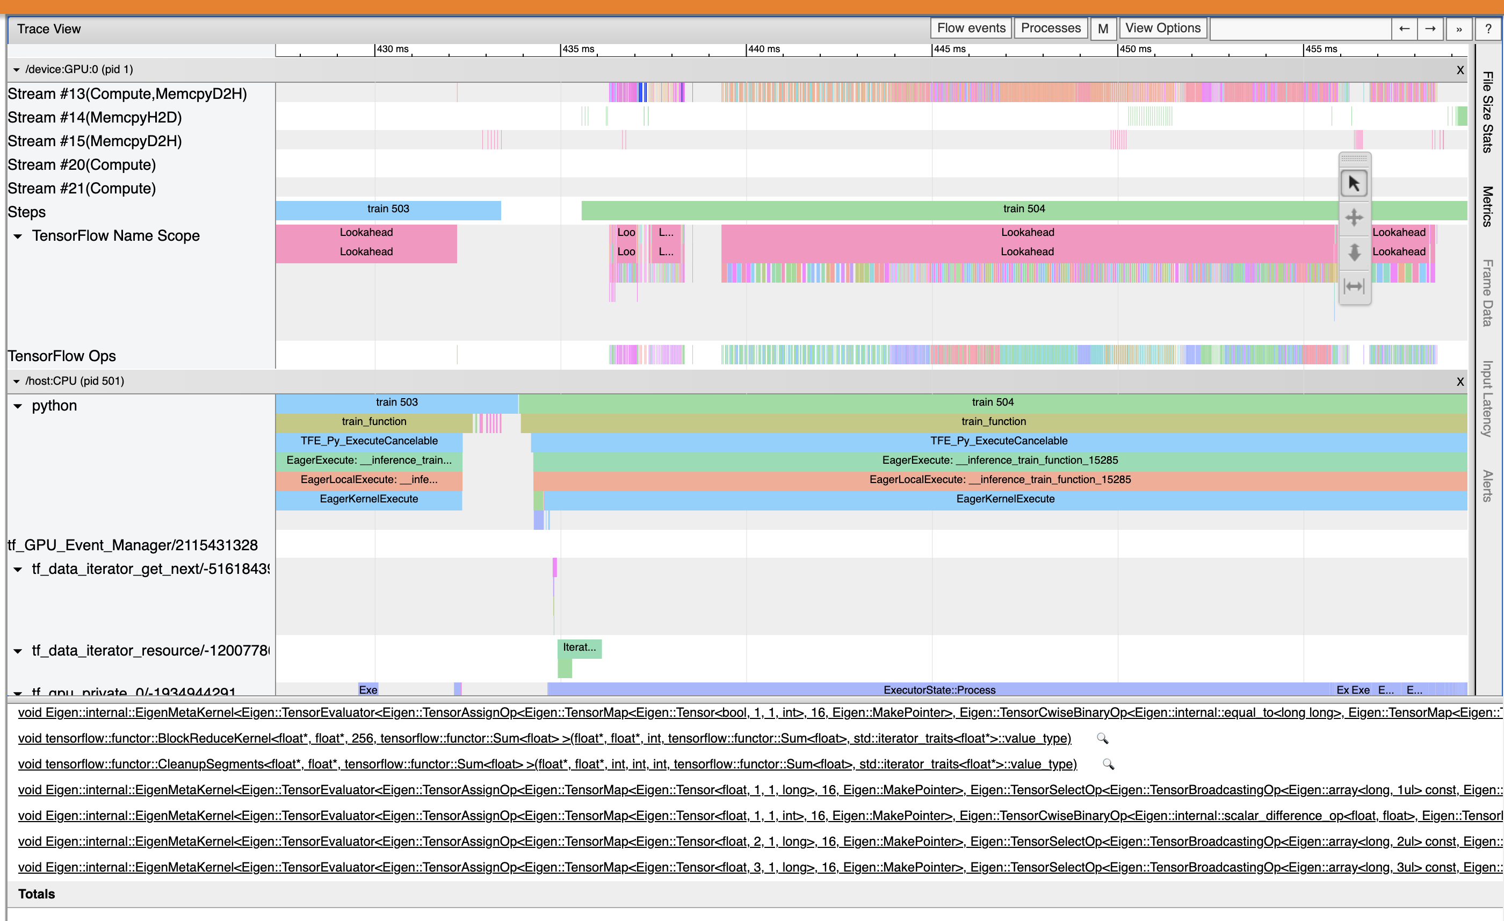Collapse the TensorFlow Name Scope row
This screenshot has height=921, width=1504.
18,236
